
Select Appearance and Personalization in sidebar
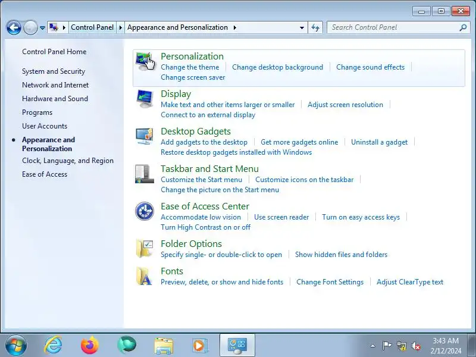(49, 144)
